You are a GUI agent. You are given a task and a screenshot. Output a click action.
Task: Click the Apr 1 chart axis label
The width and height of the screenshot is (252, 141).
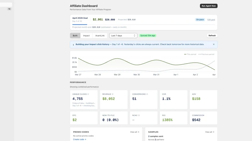[x=176, y=75]
